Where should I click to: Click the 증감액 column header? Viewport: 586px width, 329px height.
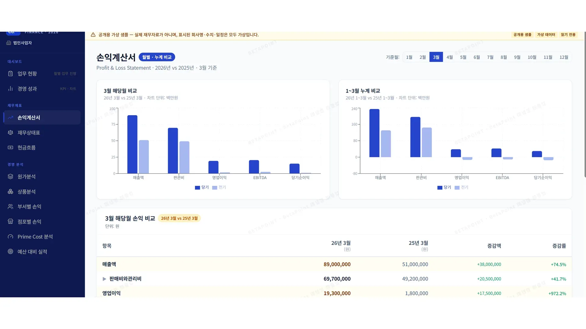tap(494, 246)
